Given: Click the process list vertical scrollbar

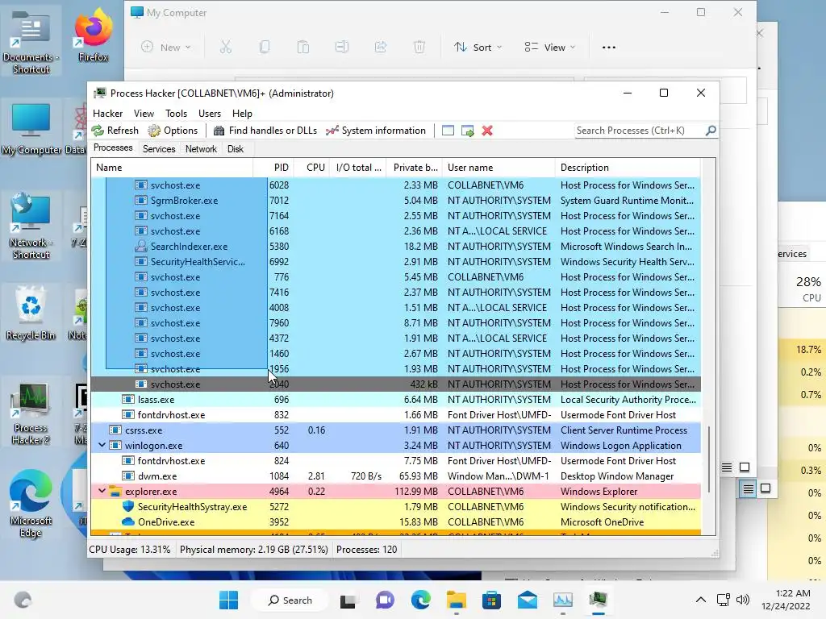Looking at the screenshot, I should point(708,459).
